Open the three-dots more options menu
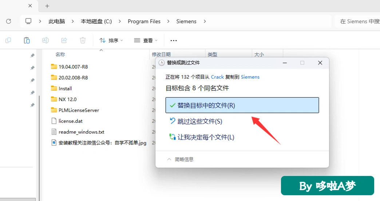The image size is (380, 201). [x=174, y=41]
